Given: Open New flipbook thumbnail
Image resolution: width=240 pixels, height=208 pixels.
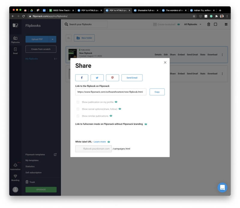Looking at the screenshot, I should [73, 55].
